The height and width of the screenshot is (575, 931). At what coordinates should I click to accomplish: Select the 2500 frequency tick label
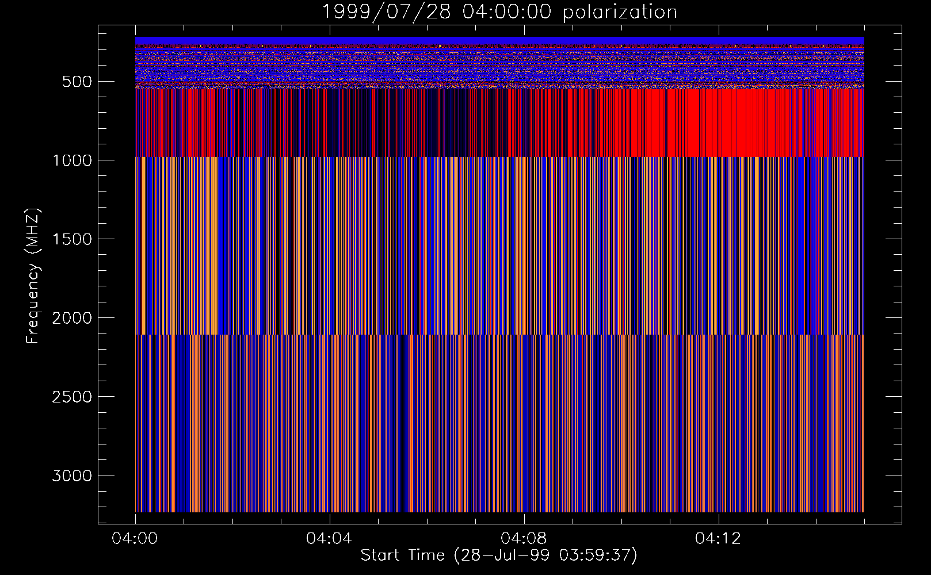click(72, 397)
